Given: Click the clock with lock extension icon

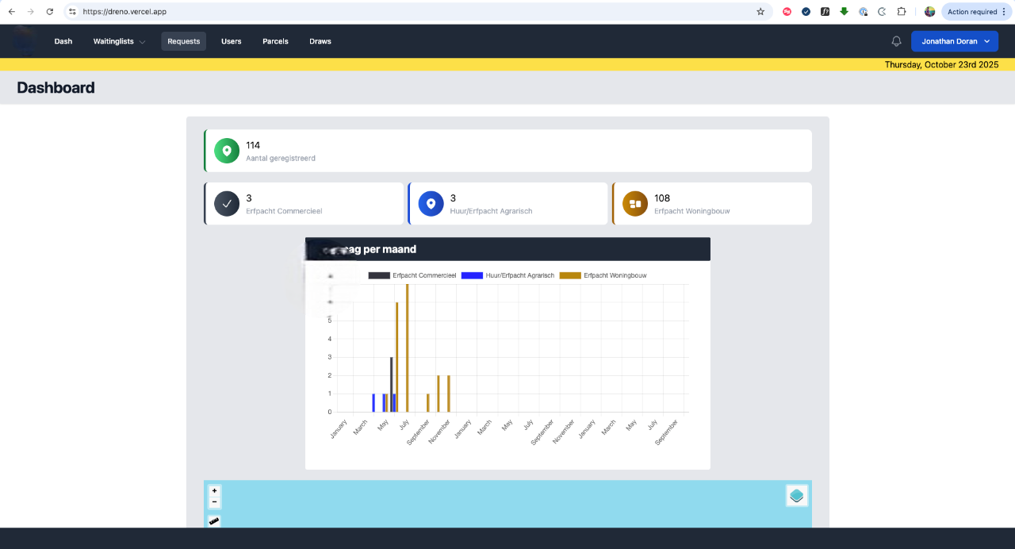Looking at the screenshot, I should click(864, 12).
